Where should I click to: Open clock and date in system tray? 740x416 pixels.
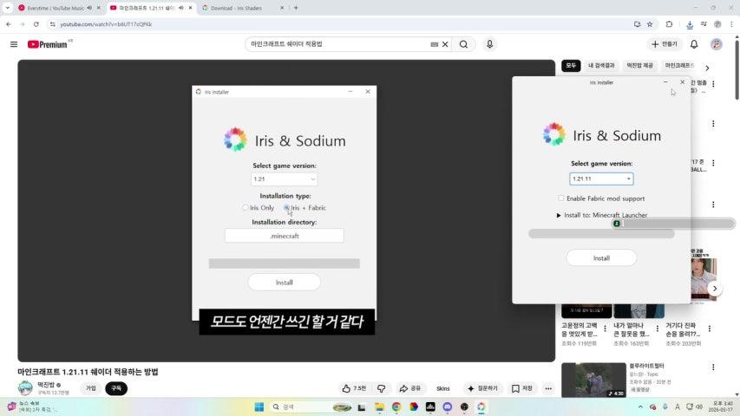coord(723,406)
